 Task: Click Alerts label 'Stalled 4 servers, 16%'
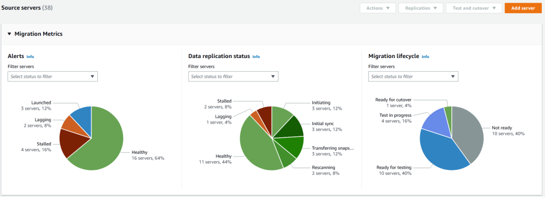pyautogui.click(x=36, y=146)
